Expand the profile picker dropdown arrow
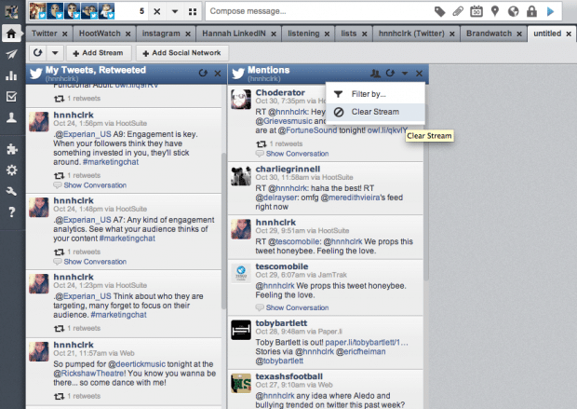Screen dimensions: 577x409 click(x=175, y=11)
